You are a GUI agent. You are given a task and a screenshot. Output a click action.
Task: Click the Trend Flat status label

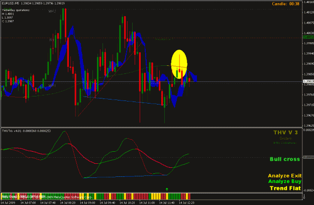pos(285,188)
